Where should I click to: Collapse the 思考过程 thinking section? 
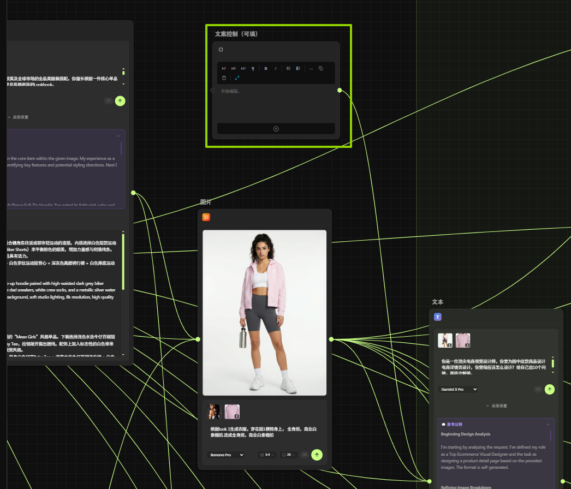tap(548, 424)
